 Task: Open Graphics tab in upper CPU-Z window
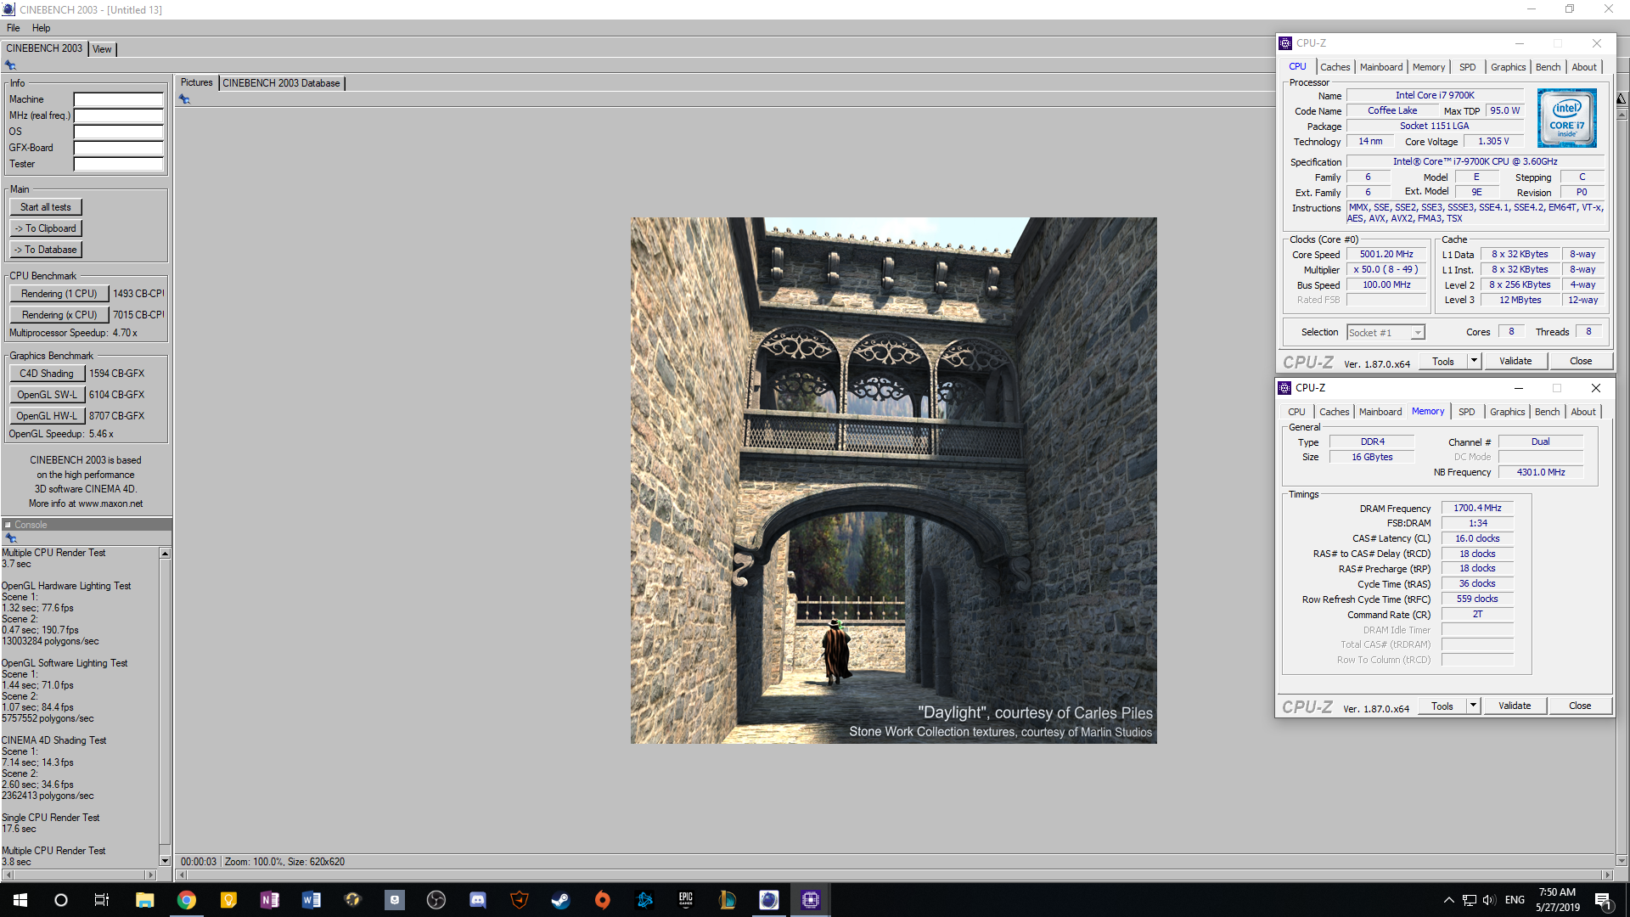point(1508,67)
